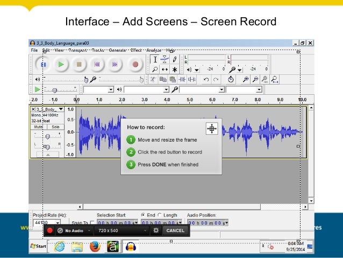Open the recorder settings gear
This screenshot has width=343, height=258.
point(156,231)
